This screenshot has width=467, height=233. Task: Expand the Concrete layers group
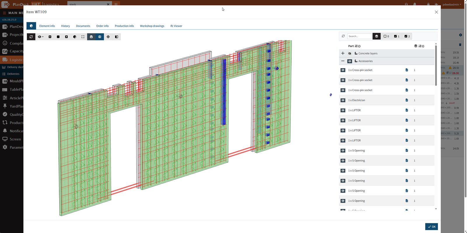click(x=343, y=53)
